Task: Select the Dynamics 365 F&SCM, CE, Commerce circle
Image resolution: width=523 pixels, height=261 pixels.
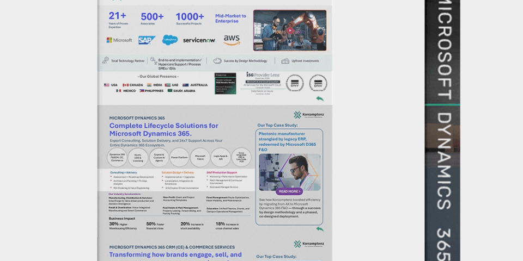Action: click(117, 158)
